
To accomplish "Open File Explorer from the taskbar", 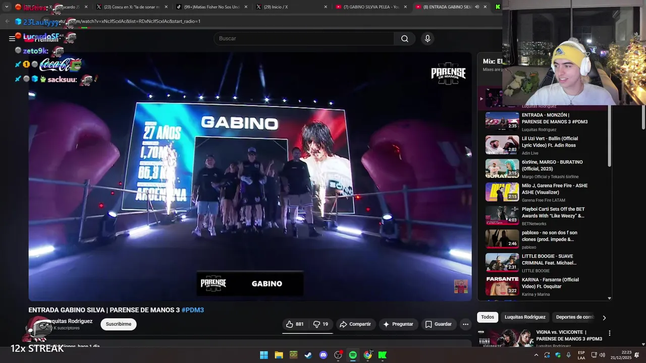I will (x=279, y=355).
